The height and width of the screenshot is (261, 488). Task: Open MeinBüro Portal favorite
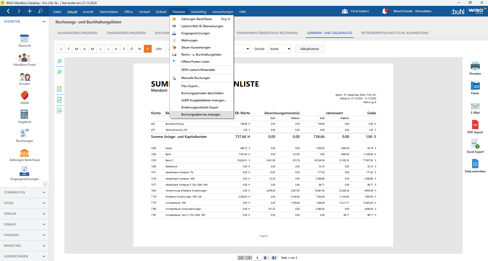[x=24, y=60]
